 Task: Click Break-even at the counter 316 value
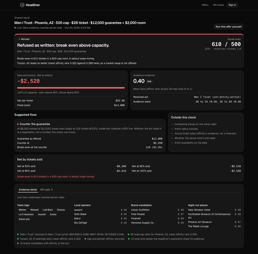tap(154, 147)
